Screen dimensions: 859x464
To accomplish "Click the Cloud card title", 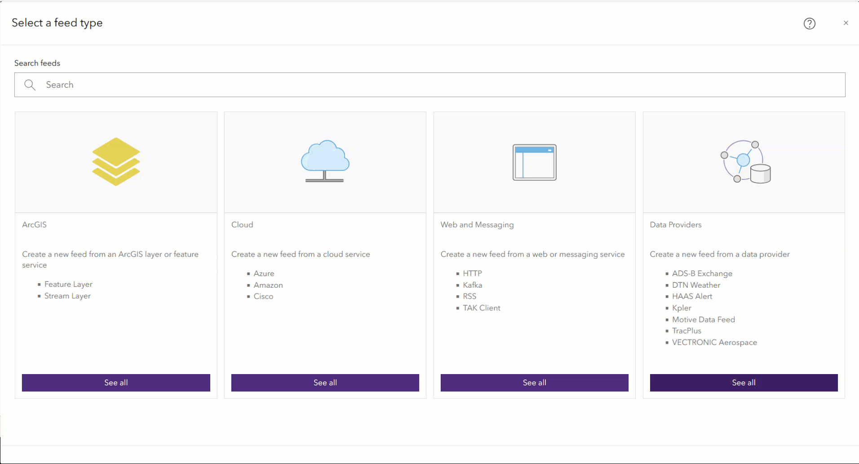I will pos(242,224).
